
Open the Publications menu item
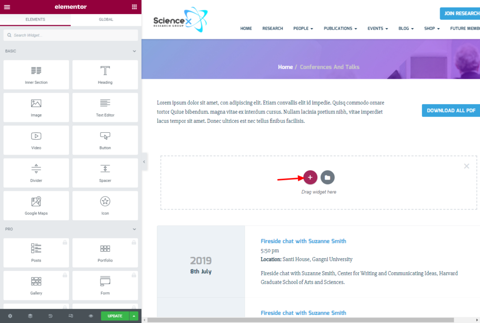click(340, 29)
